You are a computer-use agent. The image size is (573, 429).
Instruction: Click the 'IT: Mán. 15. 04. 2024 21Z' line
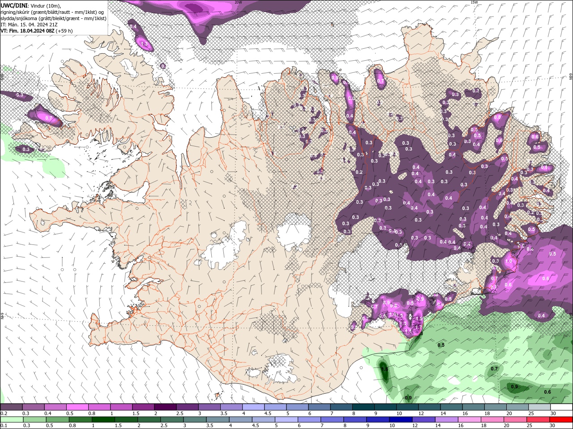point(30,25)
